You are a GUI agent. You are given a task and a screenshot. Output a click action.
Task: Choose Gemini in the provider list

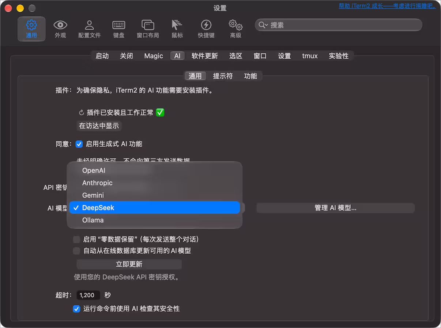155,195
